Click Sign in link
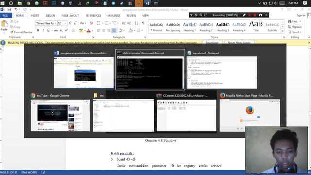 coord(301,15)
